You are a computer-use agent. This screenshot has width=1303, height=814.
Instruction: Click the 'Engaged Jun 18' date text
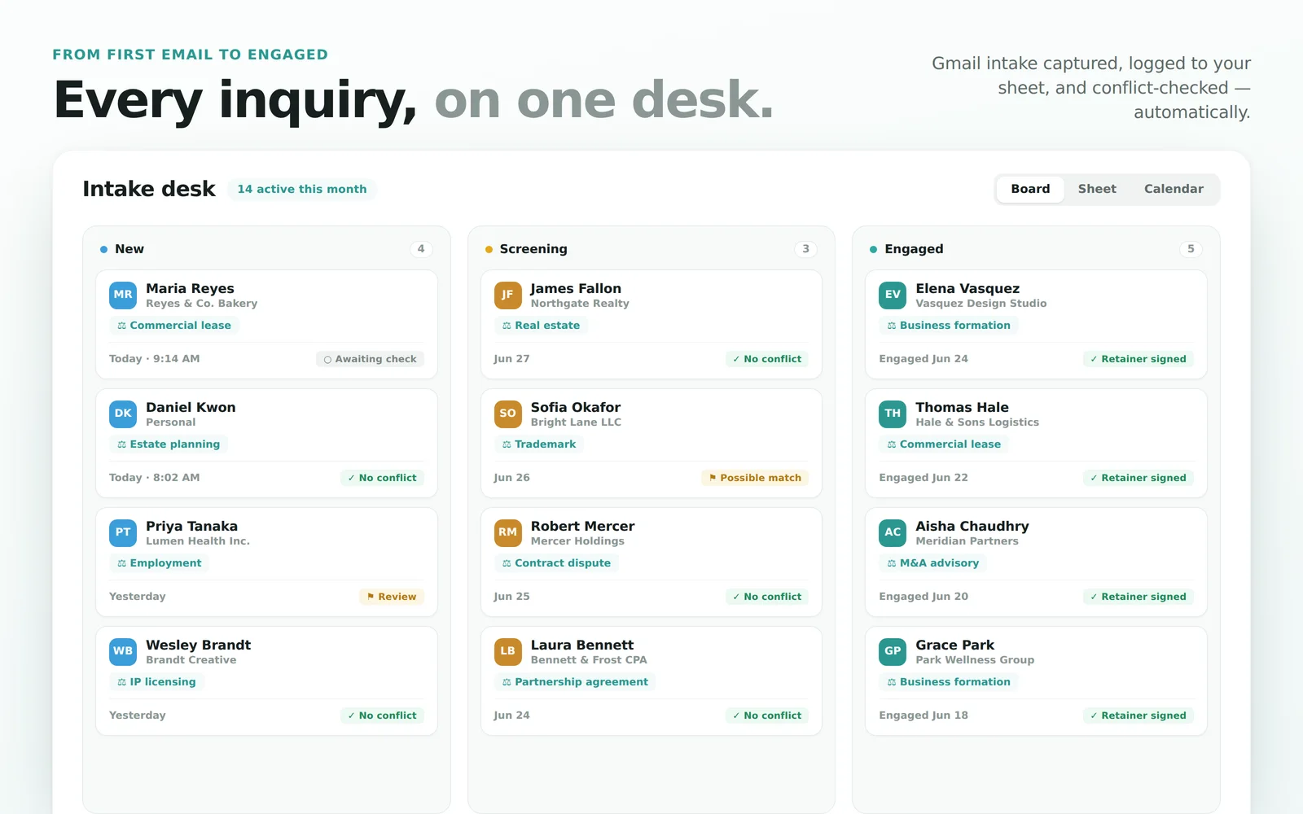(x=924, y=716)
